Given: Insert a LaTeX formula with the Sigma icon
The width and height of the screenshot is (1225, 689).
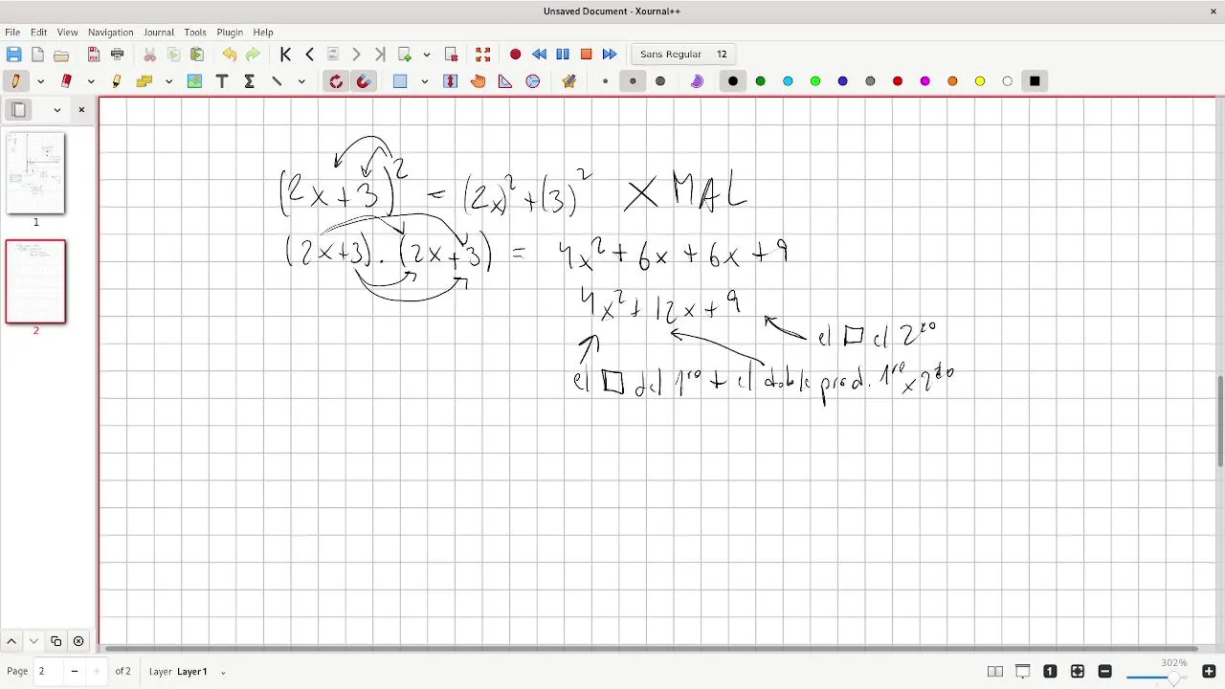Looking at the screenshot, I should [250, 81].
